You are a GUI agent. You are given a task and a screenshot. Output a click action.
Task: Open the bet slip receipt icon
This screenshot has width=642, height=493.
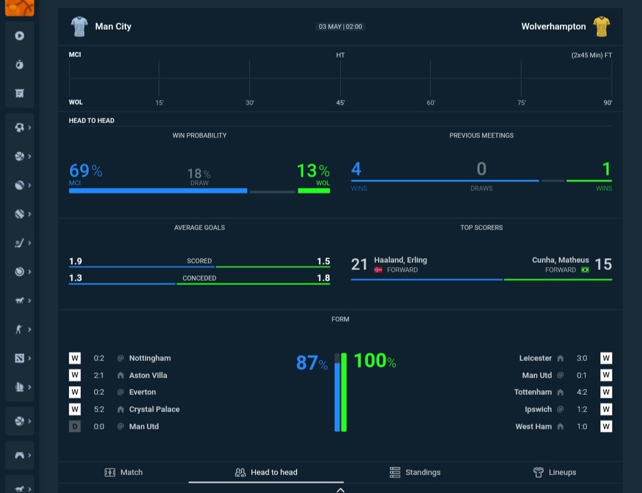tap(19, 93)
